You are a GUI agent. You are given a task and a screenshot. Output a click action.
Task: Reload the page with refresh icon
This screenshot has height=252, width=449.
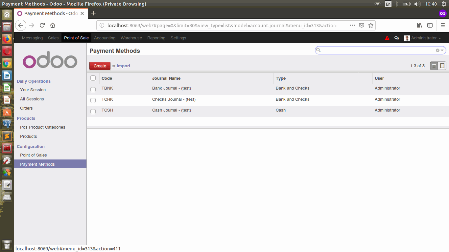click(42, 25)
